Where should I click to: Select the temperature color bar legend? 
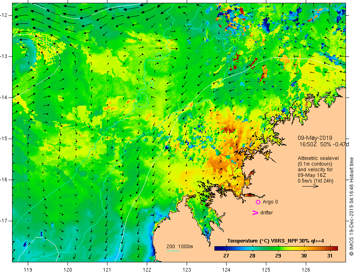[x=276, y=249]
